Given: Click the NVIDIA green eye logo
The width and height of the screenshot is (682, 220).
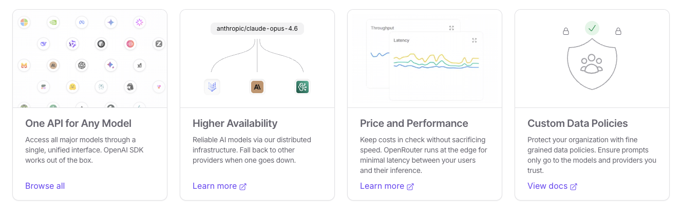Looking at the screenshot, I should coord(52,22).
